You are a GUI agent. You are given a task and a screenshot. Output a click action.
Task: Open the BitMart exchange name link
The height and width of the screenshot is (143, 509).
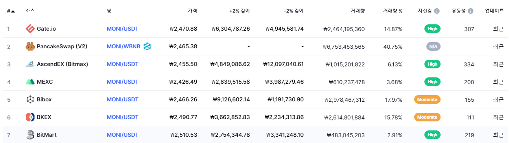pyautogui.click(x=46, y=135)
